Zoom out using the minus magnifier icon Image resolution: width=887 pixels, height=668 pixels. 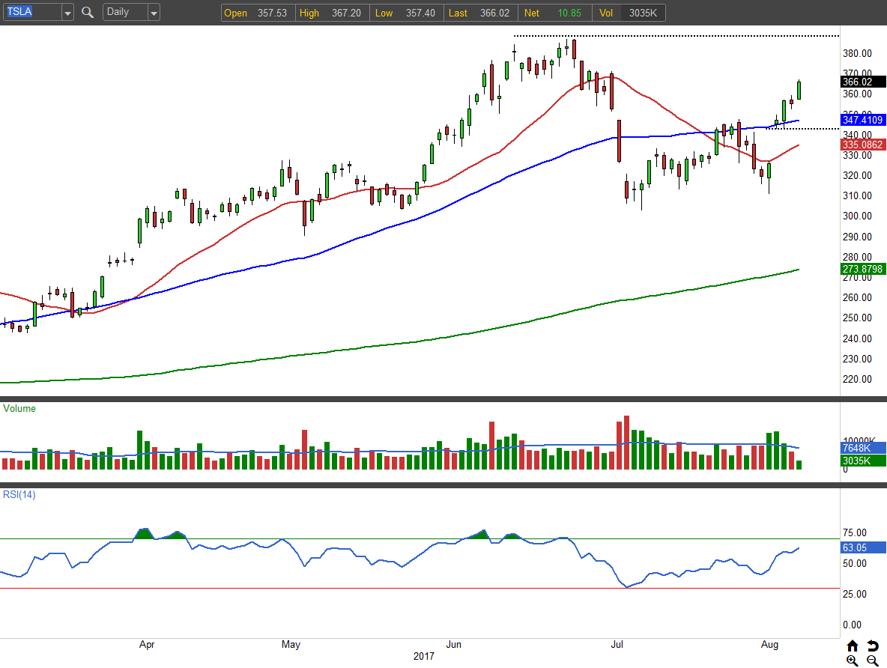click(x=872, y=661)
